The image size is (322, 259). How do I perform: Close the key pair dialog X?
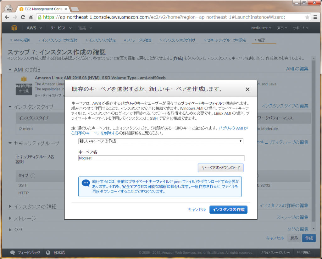tap(247, 89)
